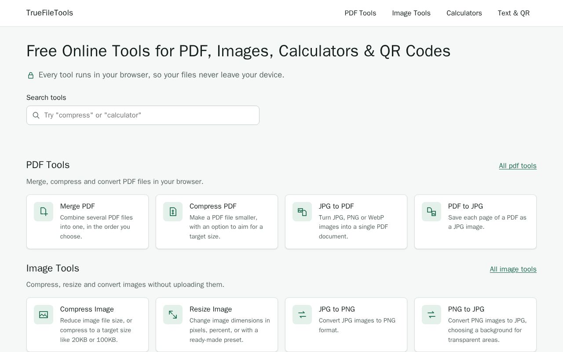Click 'Turn JPG, PNG or WebP images' description
This screenshot has width=563, height=352.
pos(354,227)
